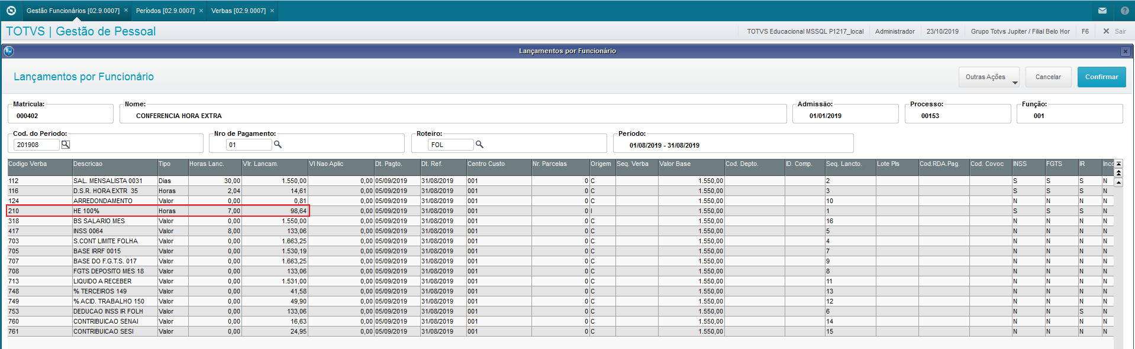This screenshot has height=349, width=1135.
Task: Jump to first record with the top-arrow grid button
Action: click(x=1118, y=164)
